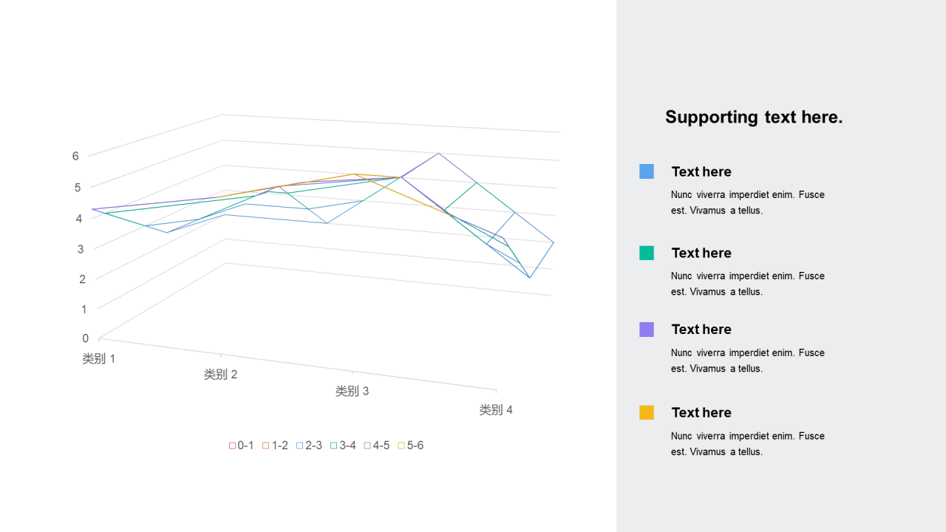
Task: Select the 类别 4 axis label
Action: (x=496, y=410)
